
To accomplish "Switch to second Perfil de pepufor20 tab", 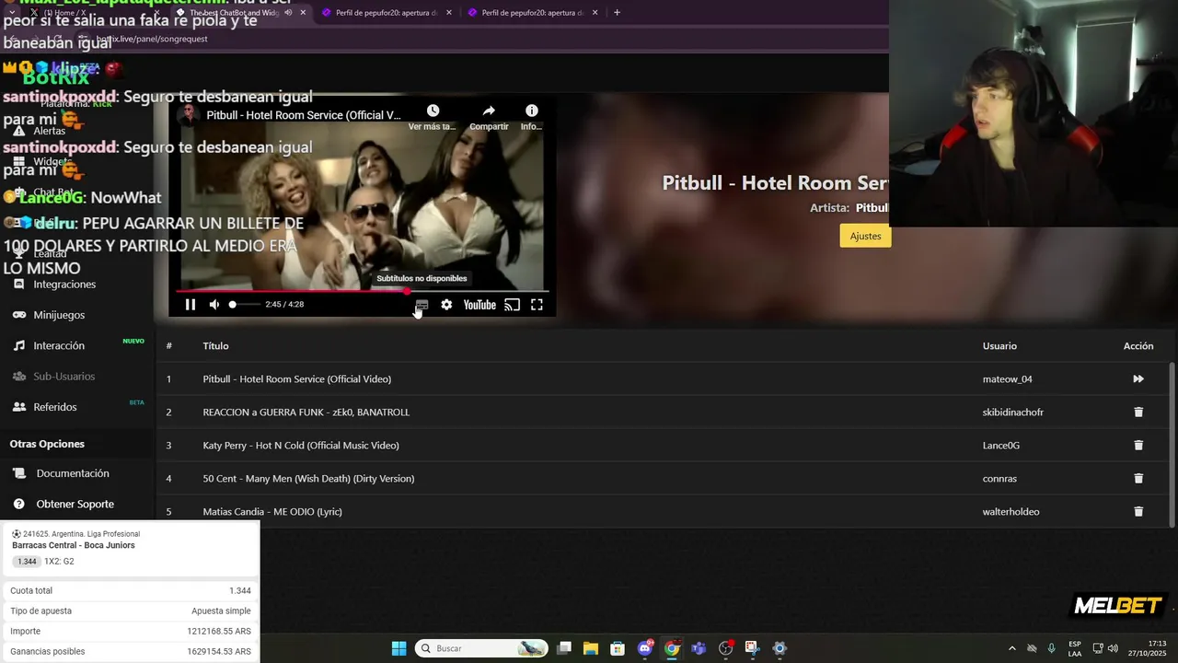I will (x=532, y=13).
